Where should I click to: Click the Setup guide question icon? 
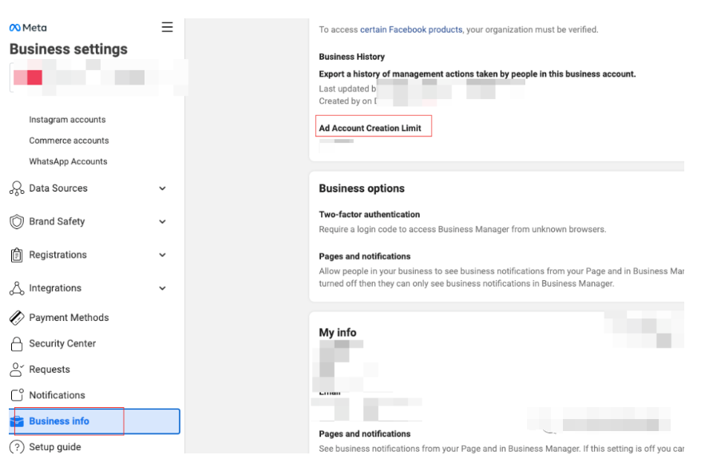point(17,447)
